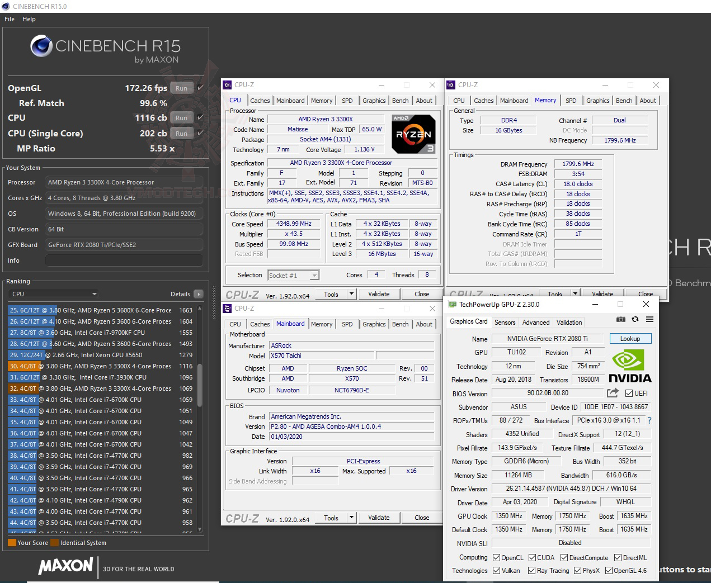Open the Help menu in Cinebench
Screen dimensions: 711x583
coord(29,19)
